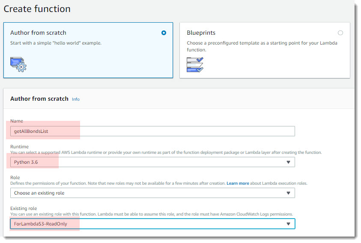Screen dimensions: 361x243
Task: Click the function Name input field
Action: click(x=152, y=131)
